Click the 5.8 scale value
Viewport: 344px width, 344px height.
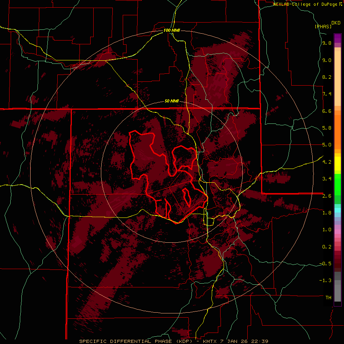tap(327, 128)
